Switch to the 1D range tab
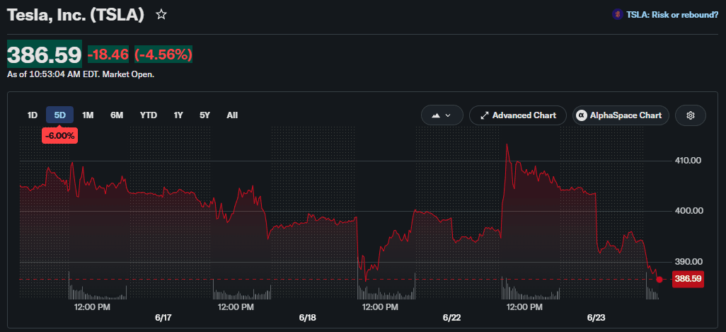Screen dimensions: 726x332 pyautogui.click(x=33, y=115)
